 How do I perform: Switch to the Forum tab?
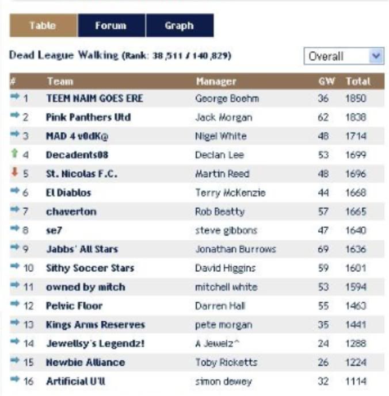click(x=111, y=26)
